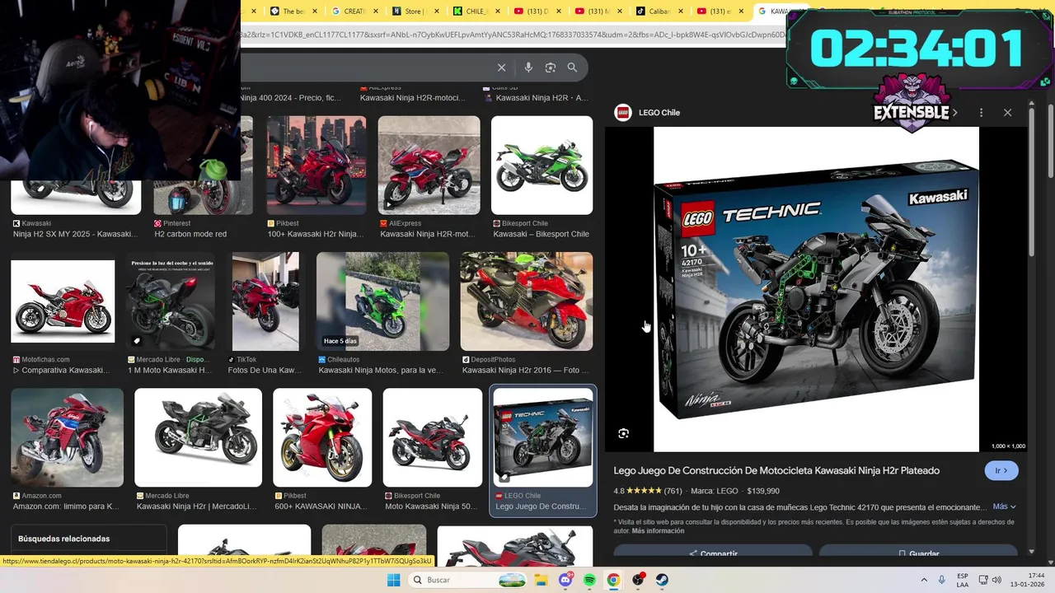The height and width of the screenshot is (593, 1055).
Task: Expand the description with Más
Action: 1004,507
